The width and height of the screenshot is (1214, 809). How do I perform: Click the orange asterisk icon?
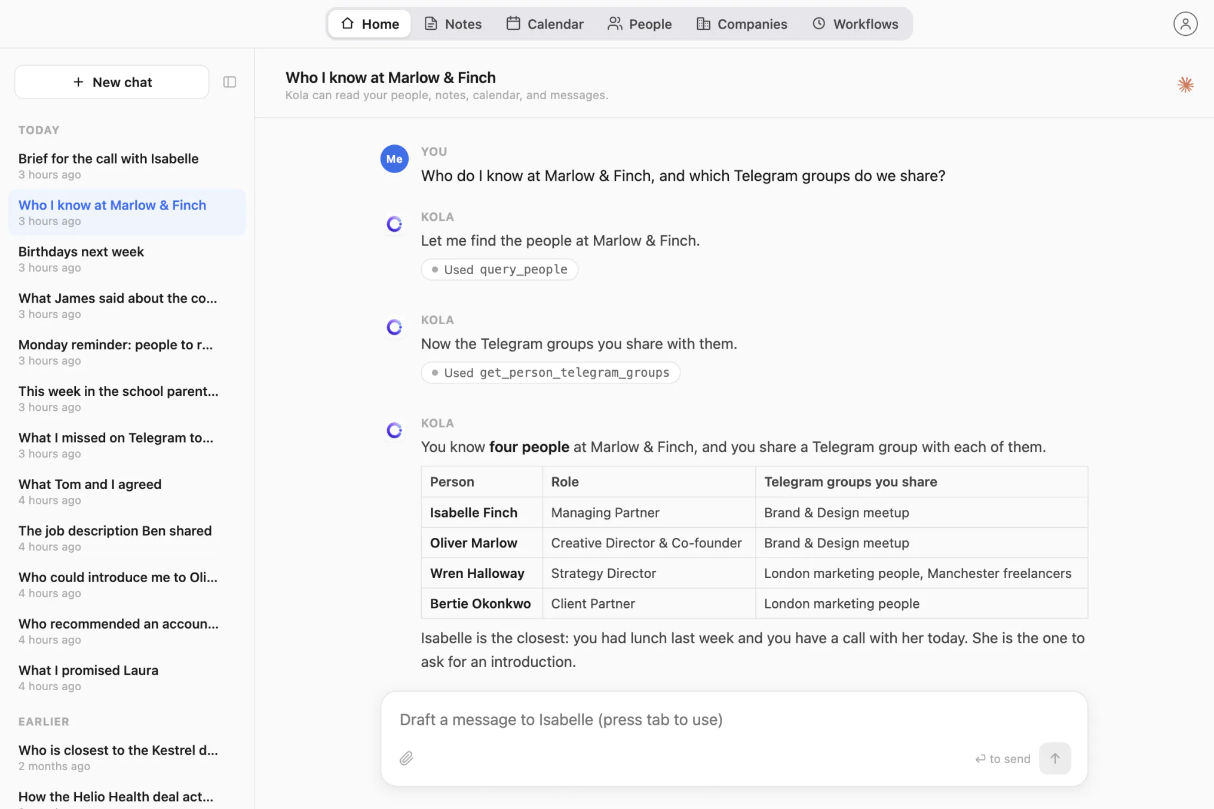tap(1185, 85)
